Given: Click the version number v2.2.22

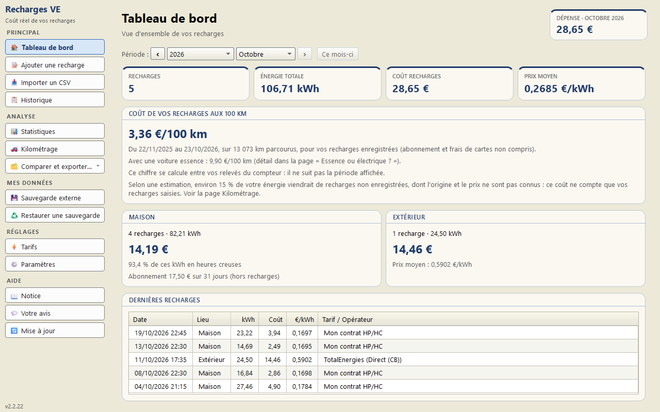Looking at the screenshot, I should 14,406.
